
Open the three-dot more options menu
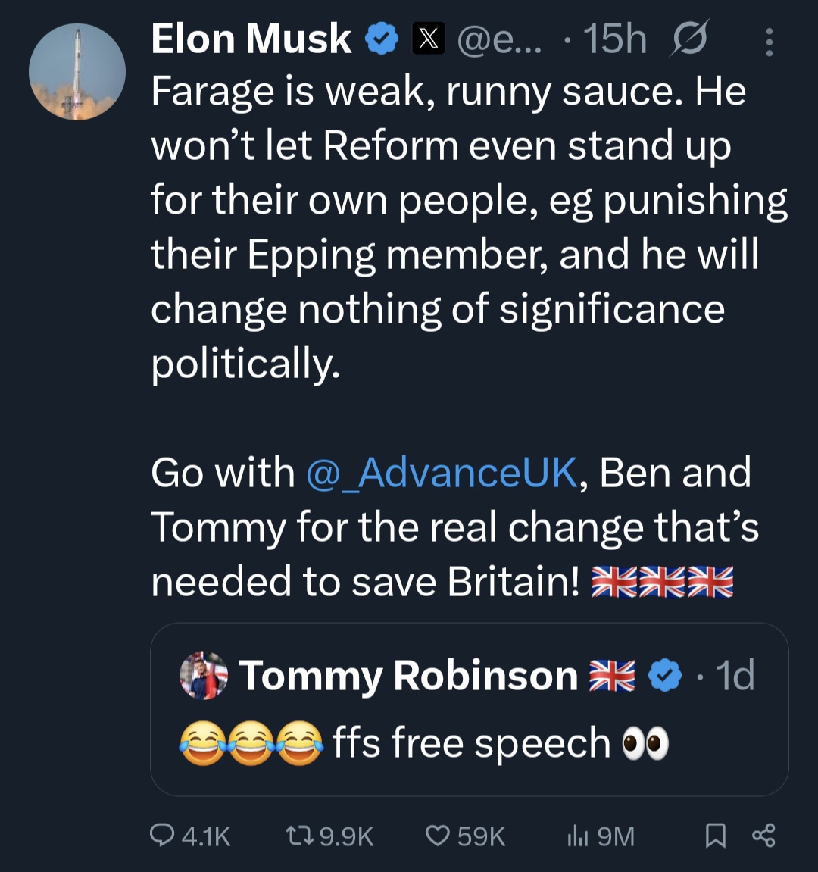pos(770,42)
